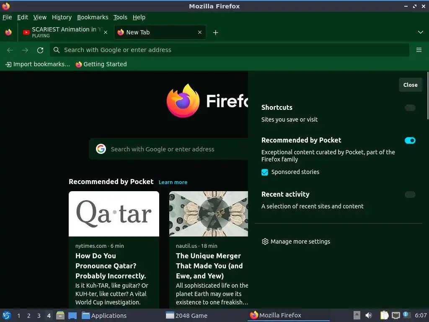The height and width of the screenshot is (322, 429).
Task: Go back with the back arrow
Action: coord(10,50)
